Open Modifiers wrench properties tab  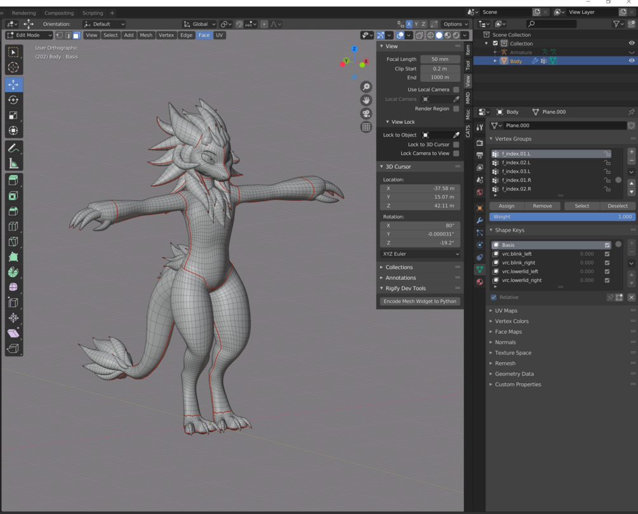480,220
